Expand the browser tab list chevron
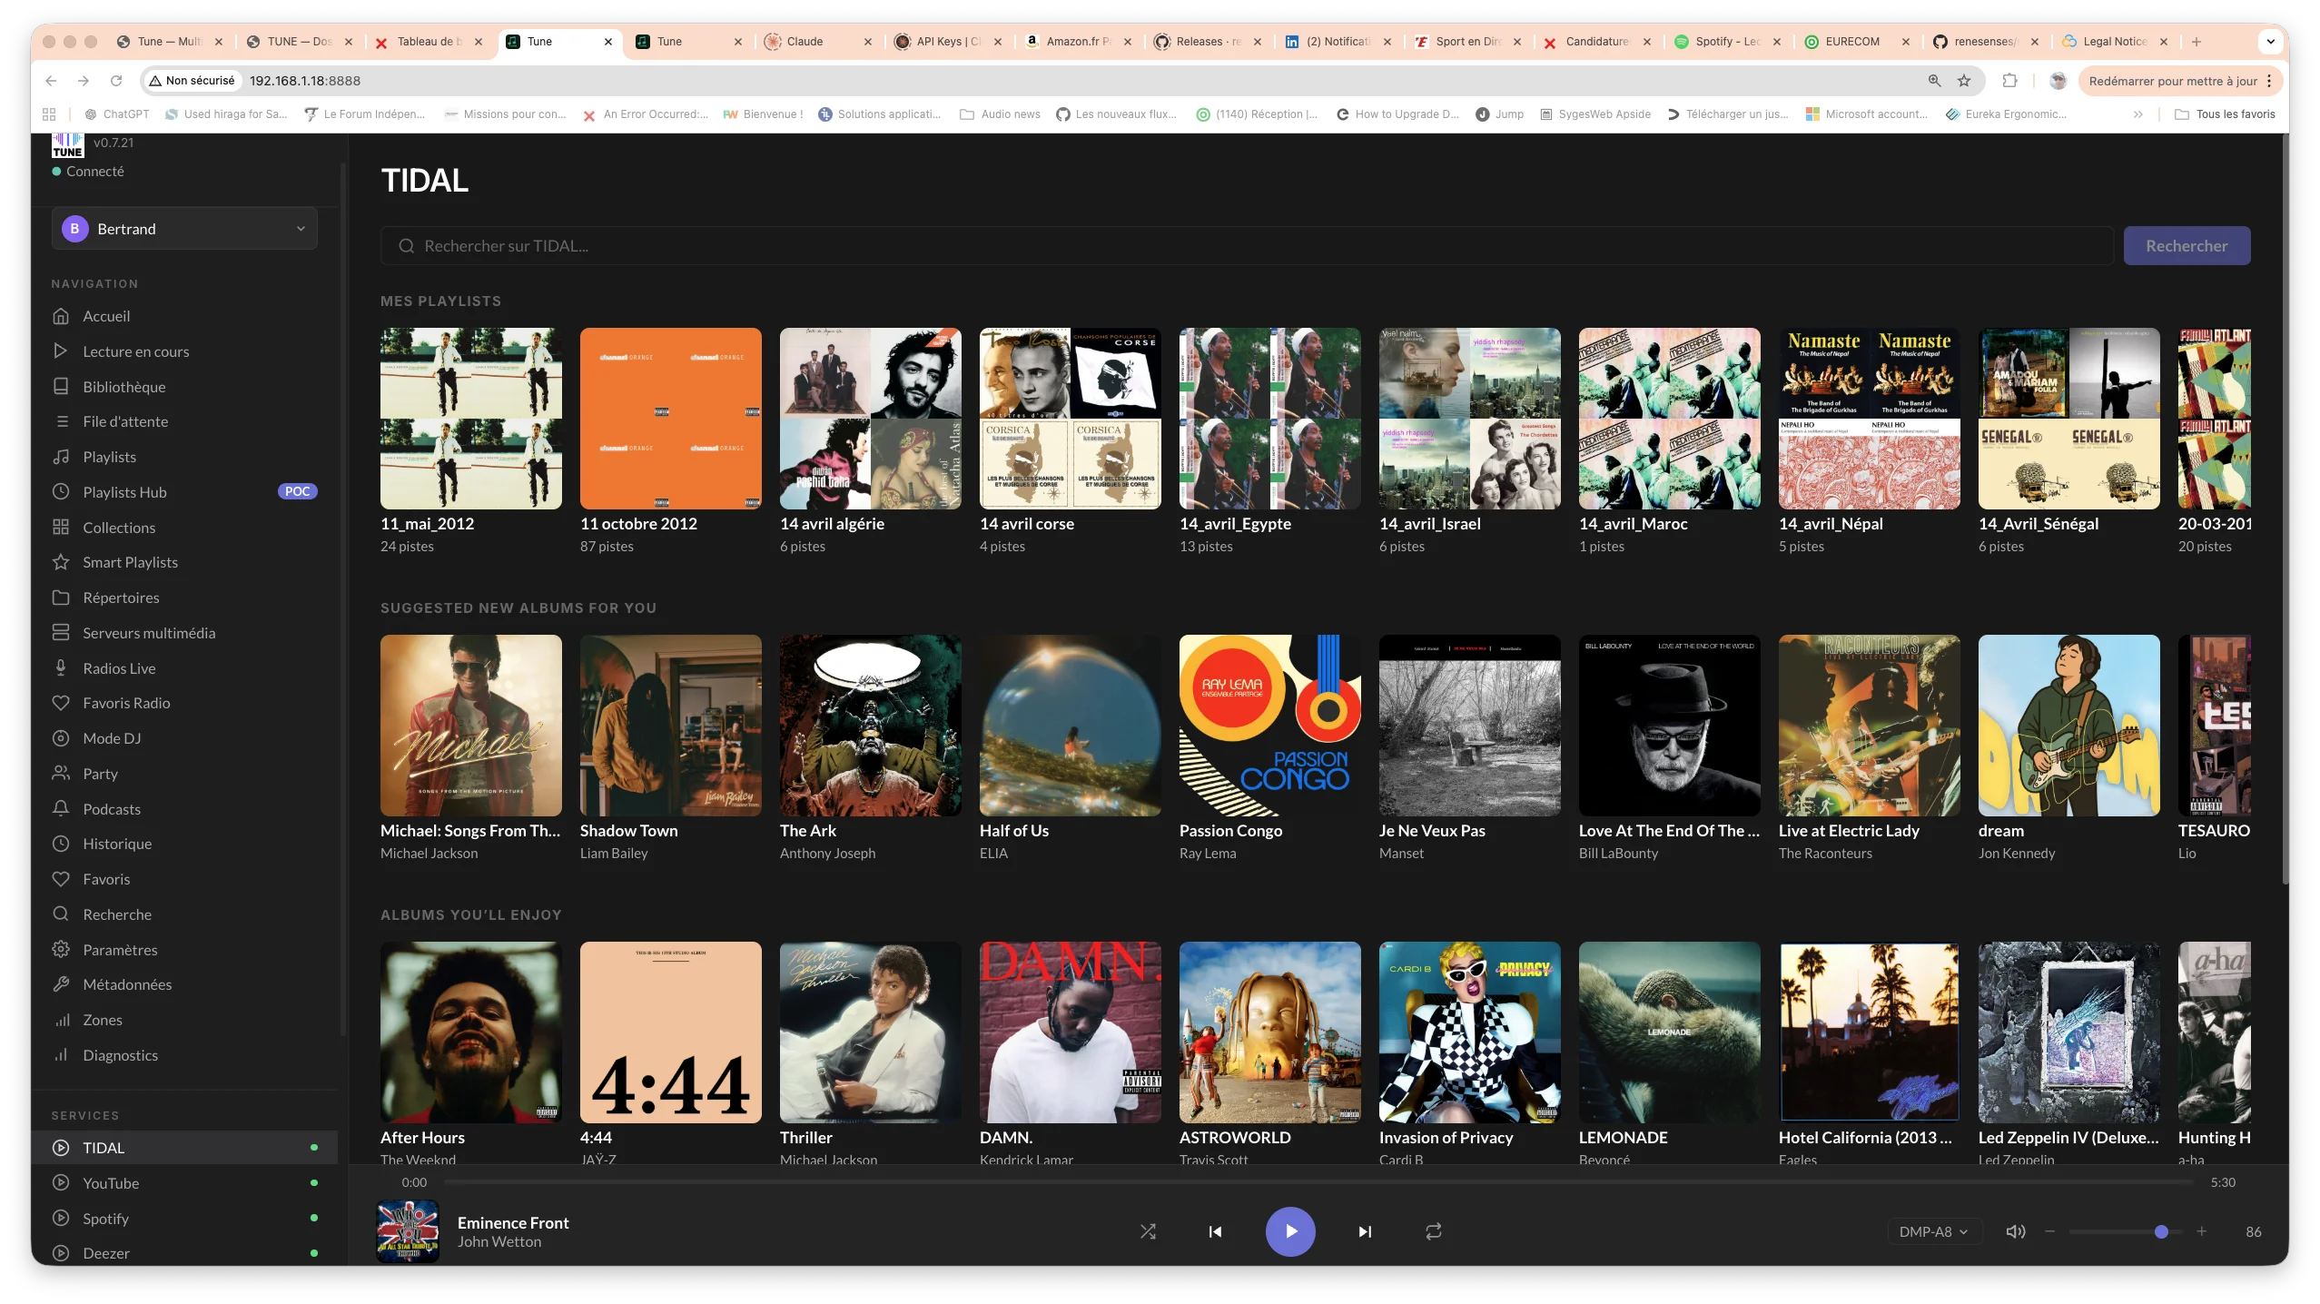The width and height of the screenshot is (2320, 1304). pos(2270,42)
